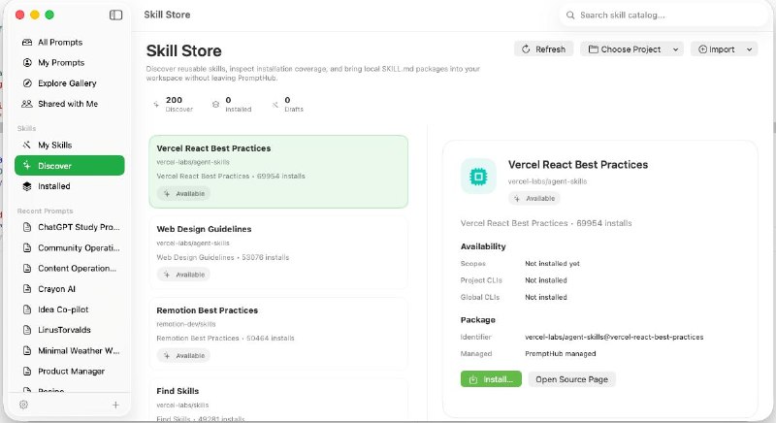776x423 pixels.
Task: Open All Prompts in sidebar
Action: pos(69,42)
